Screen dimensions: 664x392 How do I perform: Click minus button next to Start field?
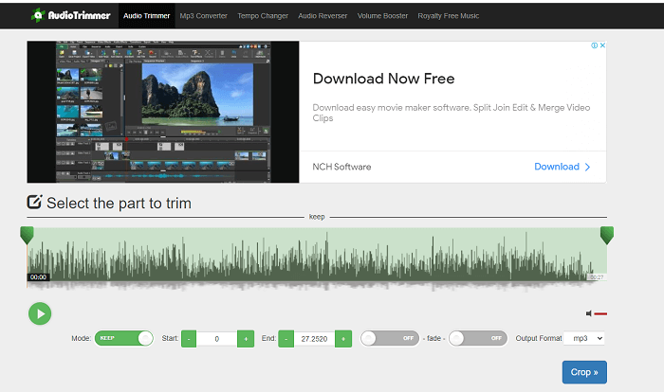coord(190,338)
